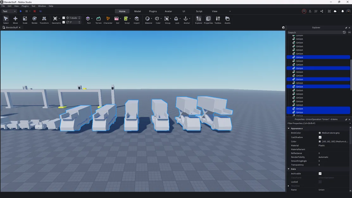Start playtest with the Play button
Image resolution: width=352 pixels, height=198 pixels.
point(21,11)
